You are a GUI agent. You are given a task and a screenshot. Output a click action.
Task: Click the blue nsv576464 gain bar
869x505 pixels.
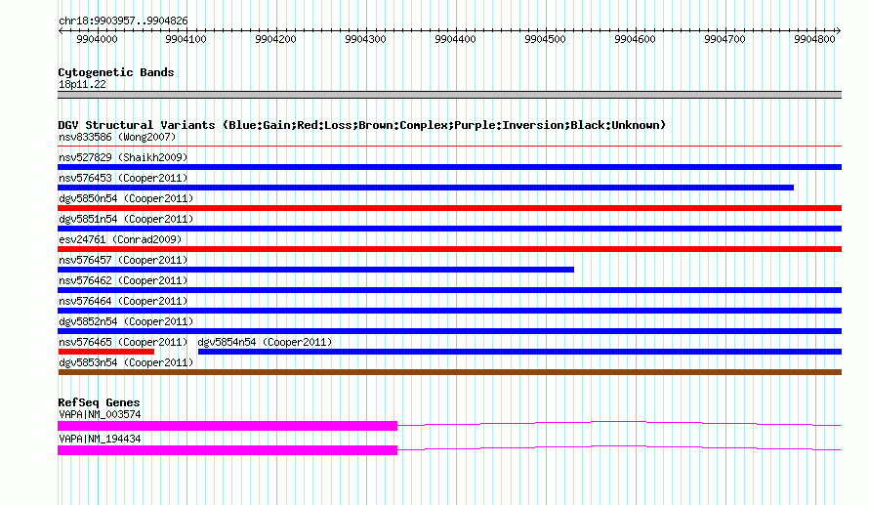pyautogui.click(x=449, y=311)
